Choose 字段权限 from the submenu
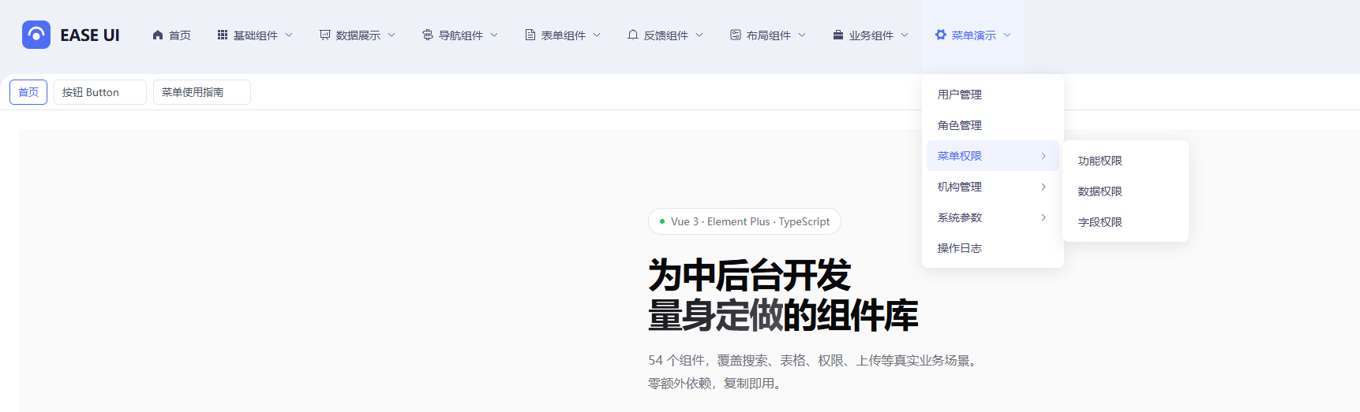Viewport: 1360px width, 412px height. (1126, 222)
